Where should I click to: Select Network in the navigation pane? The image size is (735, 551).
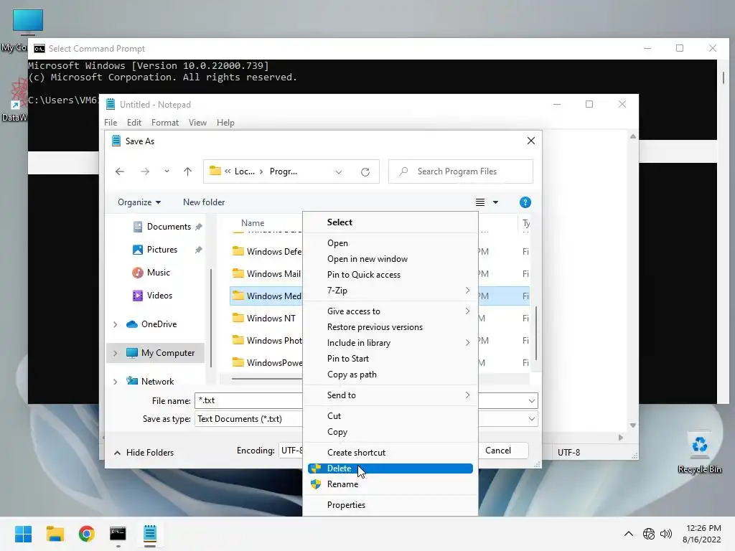pyautogui.click(x=157, y=382)
